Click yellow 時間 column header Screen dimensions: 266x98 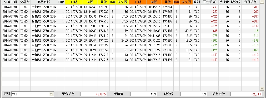[90, 2]
